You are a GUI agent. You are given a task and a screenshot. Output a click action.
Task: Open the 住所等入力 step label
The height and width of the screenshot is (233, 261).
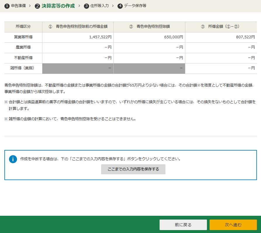tap(100, 6)
